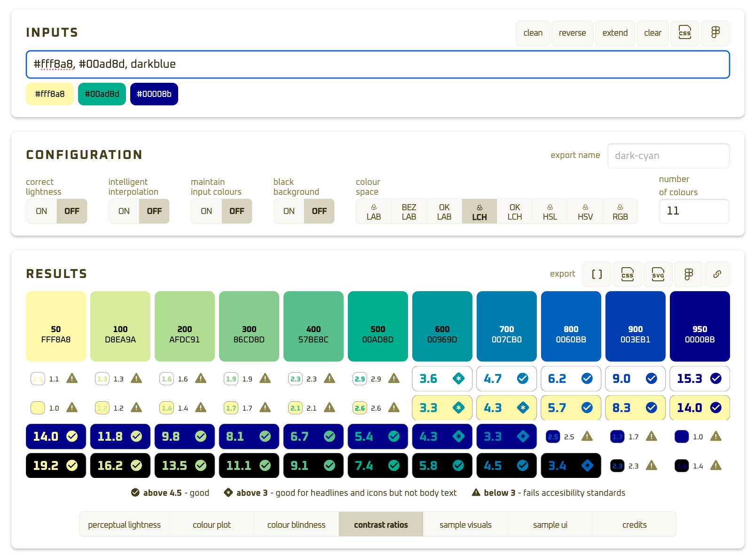The width and height of the screenshot is (754, 556).
Task: Open the perceptual lightness tab
Action: (124, 524)
